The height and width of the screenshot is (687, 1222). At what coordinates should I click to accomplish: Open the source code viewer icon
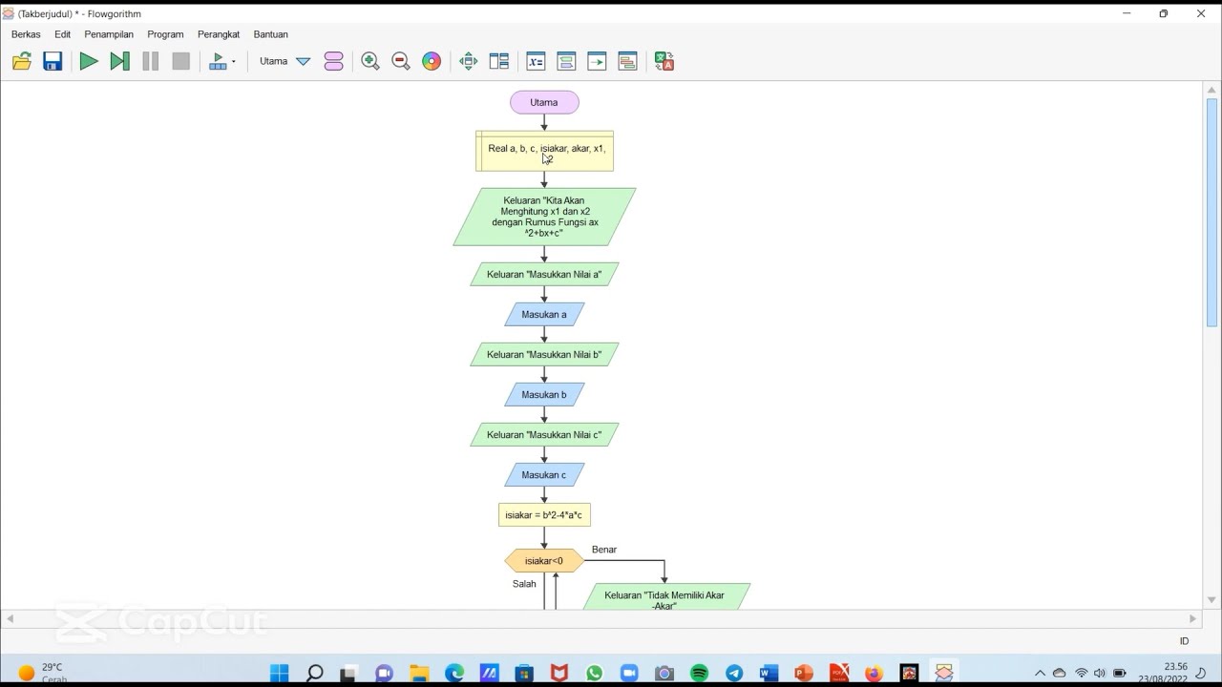(x=566, y=61)
